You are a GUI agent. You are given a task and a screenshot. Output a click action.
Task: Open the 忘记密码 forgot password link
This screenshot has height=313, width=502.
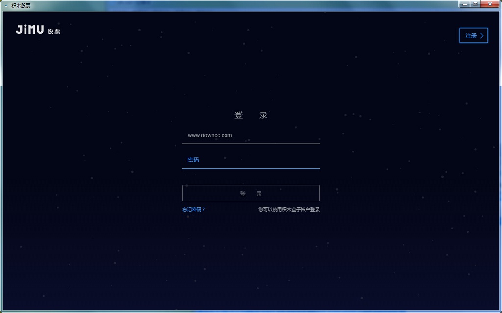click(192, 209)
